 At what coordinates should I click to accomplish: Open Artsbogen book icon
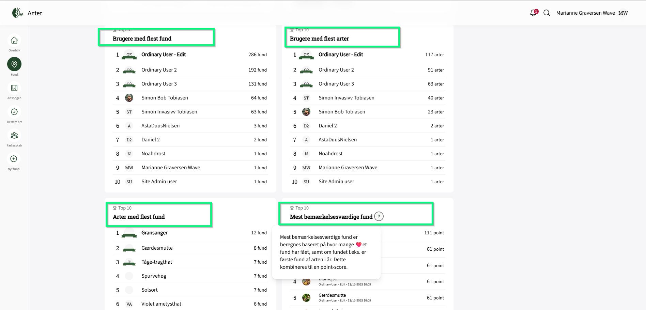(x=14, y=88)
